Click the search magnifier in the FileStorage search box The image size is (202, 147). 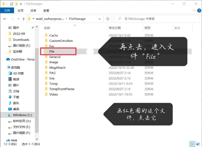(x=120, y=19)
